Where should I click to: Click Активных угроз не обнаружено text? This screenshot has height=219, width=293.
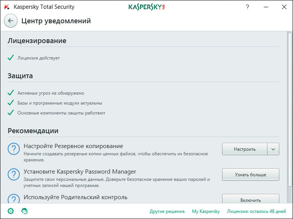tap(51, 93)
